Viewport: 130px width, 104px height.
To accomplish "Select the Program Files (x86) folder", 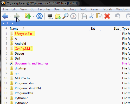I will coord(28,88).
